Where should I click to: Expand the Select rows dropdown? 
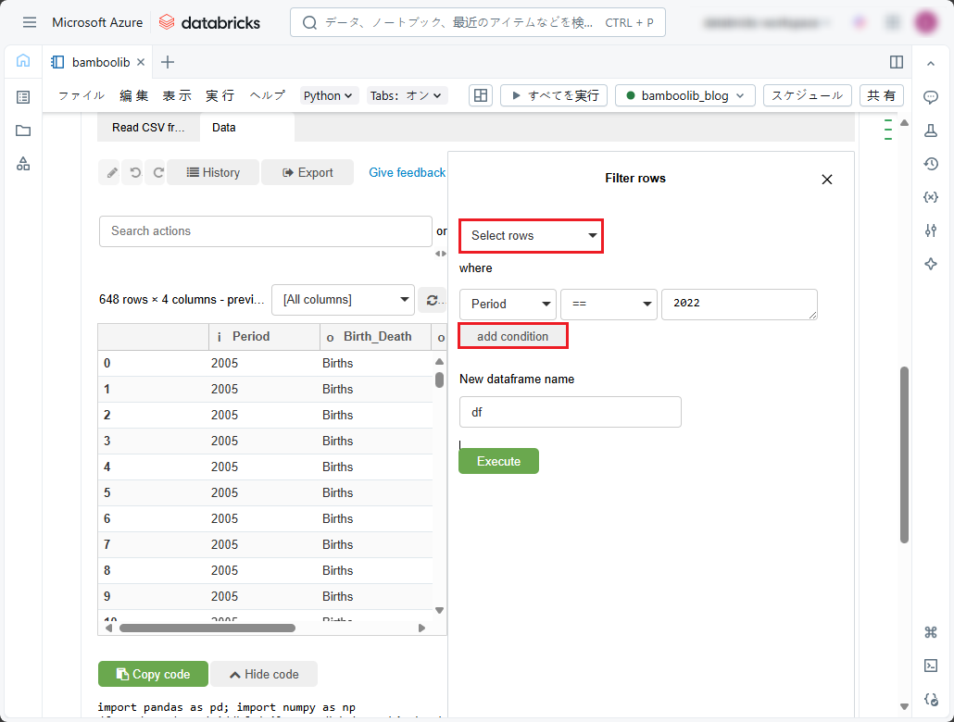(x=532, y=236)
